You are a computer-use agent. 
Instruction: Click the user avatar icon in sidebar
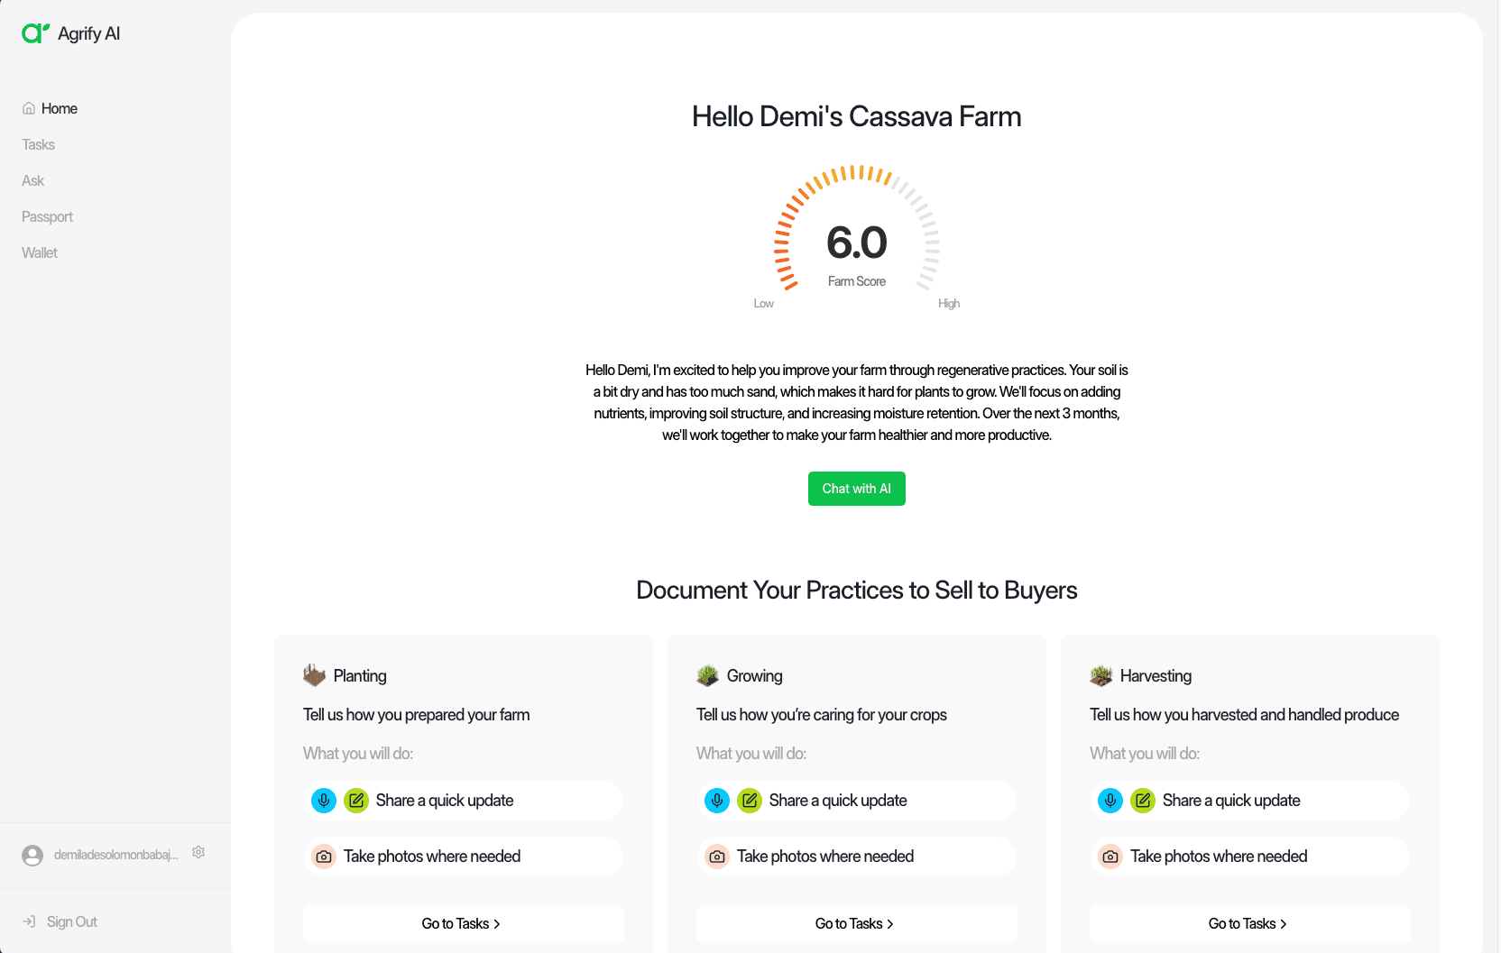tap(32, 856)
